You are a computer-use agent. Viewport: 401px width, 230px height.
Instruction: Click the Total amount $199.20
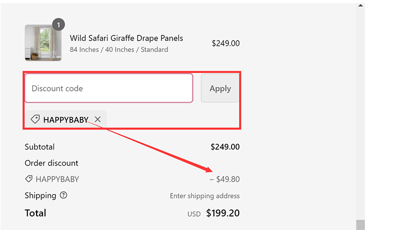coord(223,213)
